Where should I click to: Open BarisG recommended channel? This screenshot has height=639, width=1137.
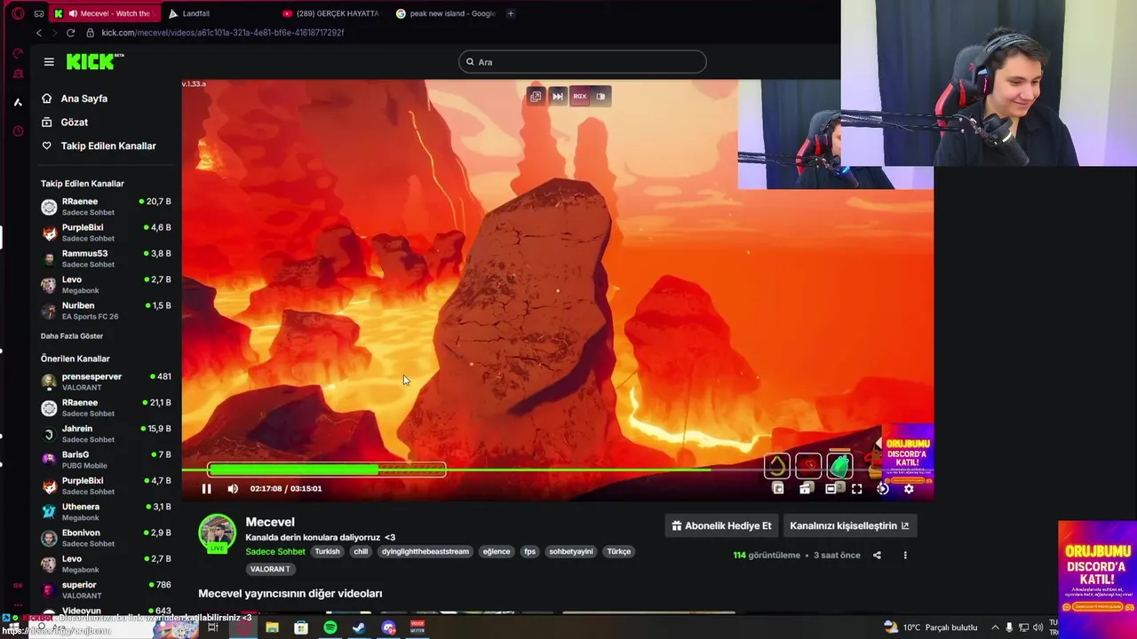(106, 460)
